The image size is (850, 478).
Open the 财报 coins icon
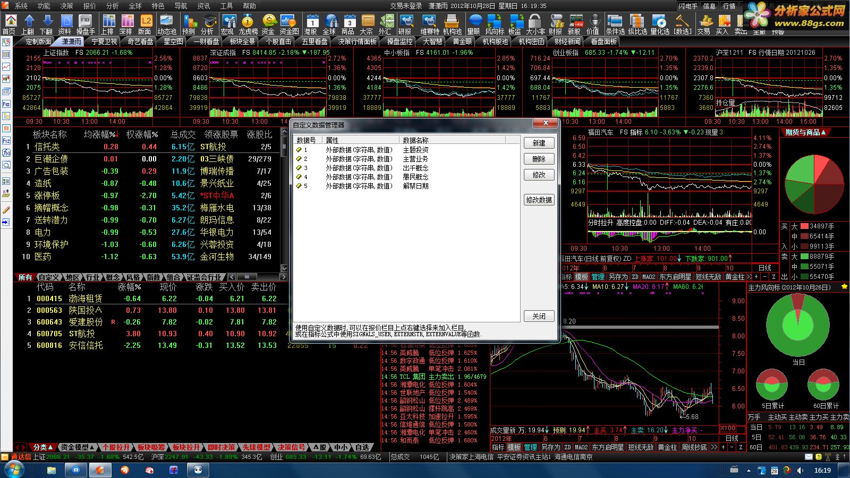(556, 24)
